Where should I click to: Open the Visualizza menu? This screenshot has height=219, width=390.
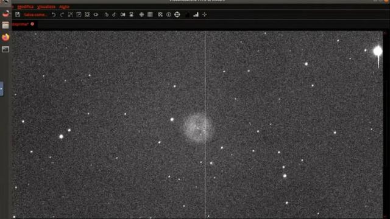pos(46,7)
